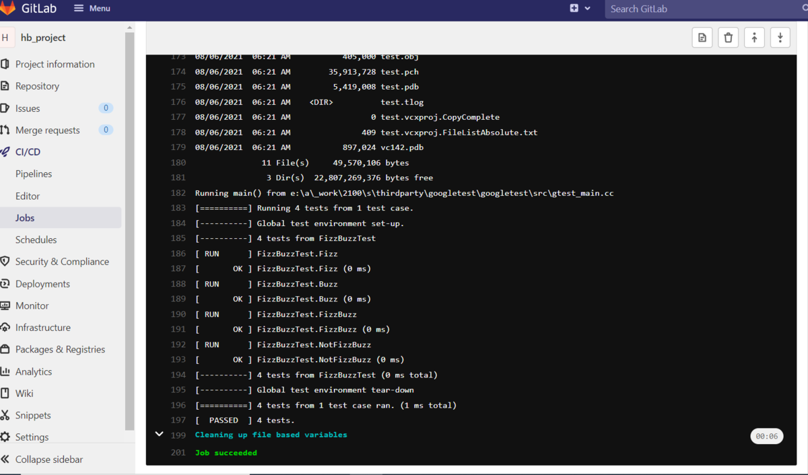Click the CI/CD rocket icon
This screenshot has width=808, height=475.
pyautogui.click(x=5, y=152)
